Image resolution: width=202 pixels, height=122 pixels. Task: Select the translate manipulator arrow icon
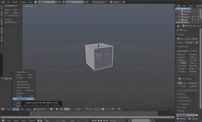click(x=68, y=109)
